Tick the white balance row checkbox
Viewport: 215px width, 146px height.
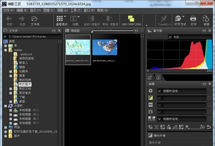coord(209,105)
